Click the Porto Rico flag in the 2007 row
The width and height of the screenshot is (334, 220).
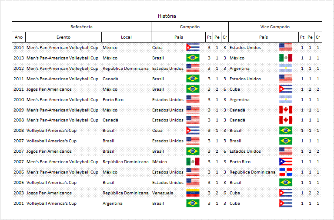(286, 161)
